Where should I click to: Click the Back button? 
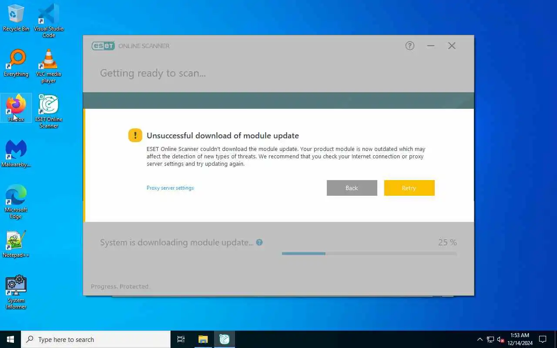click(x=352, y=188)
